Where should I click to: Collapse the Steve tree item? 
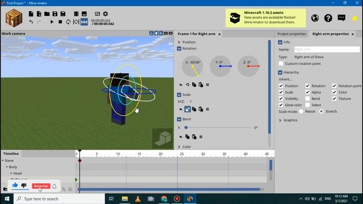[x=3, y=160]
